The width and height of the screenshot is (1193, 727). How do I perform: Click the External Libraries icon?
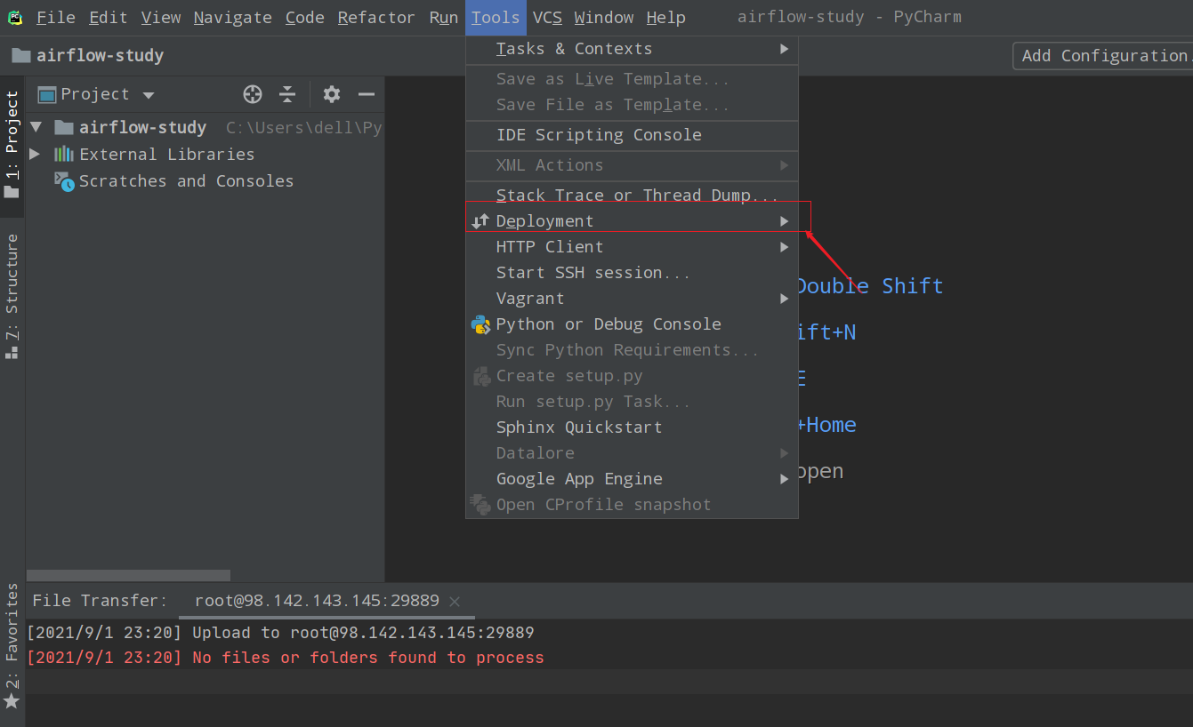coord(64,155)
